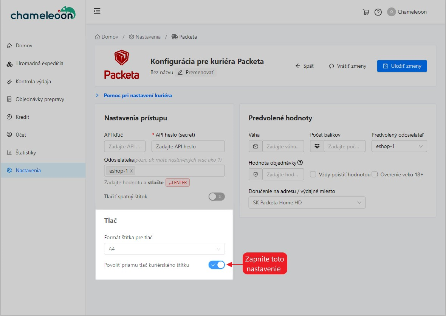Toggle Tlačiť spätný štítok switch
The image size is (446, 316).
pyautogui.click(x=217, y=196)
